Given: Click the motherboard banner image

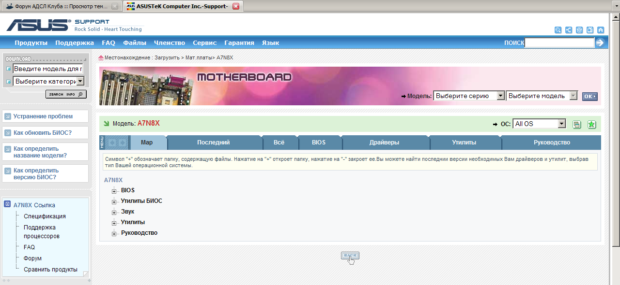Looking at the screenshot, I should point(350,86).
